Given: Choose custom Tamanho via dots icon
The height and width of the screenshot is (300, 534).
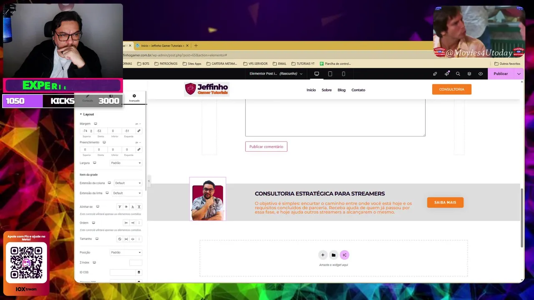Looking at the screenshot, I should (x=139, y=239).
